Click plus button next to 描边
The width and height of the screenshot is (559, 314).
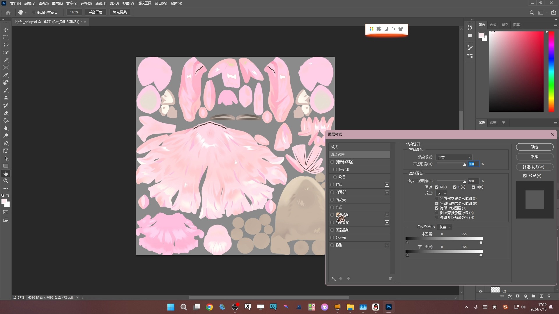[x=387, y=185]
